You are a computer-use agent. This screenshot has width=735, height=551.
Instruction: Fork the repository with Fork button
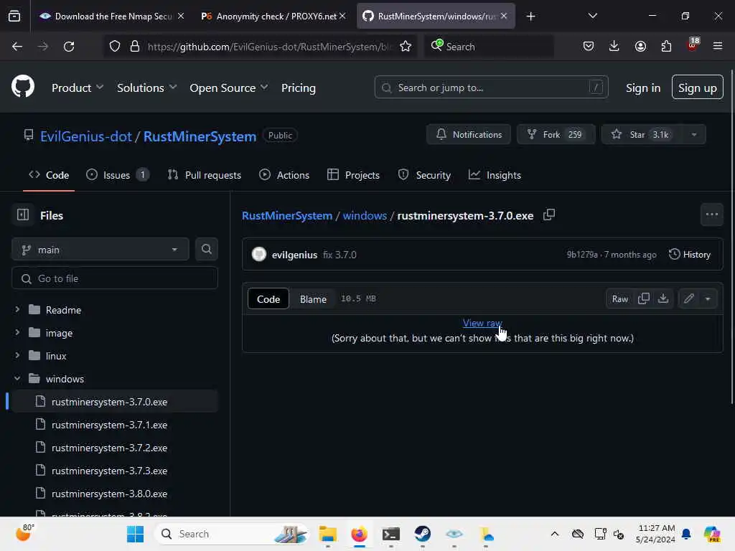point(556,134)
